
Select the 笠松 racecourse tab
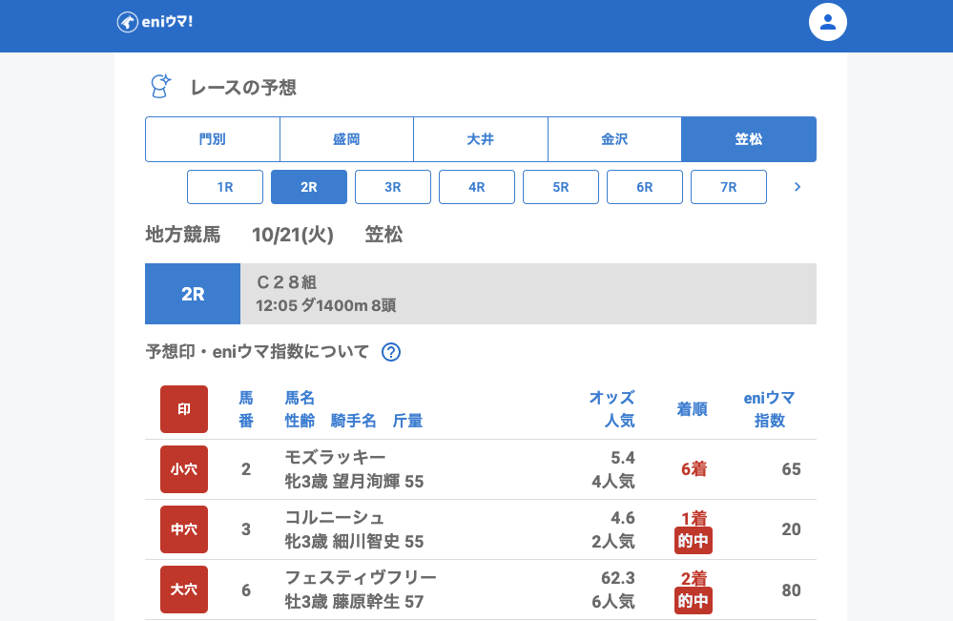[749, 139]
